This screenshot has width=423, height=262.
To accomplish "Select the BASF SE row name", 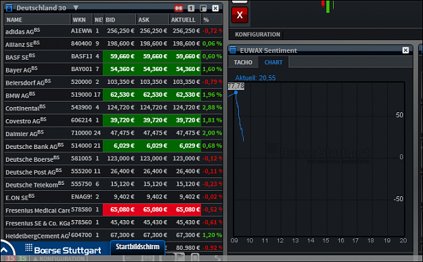I will pos(20,57).
